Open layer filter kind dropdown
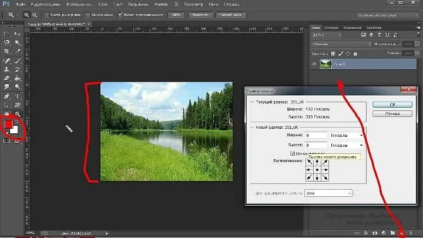This screenshot has height=238, width=423. point(327,35)
